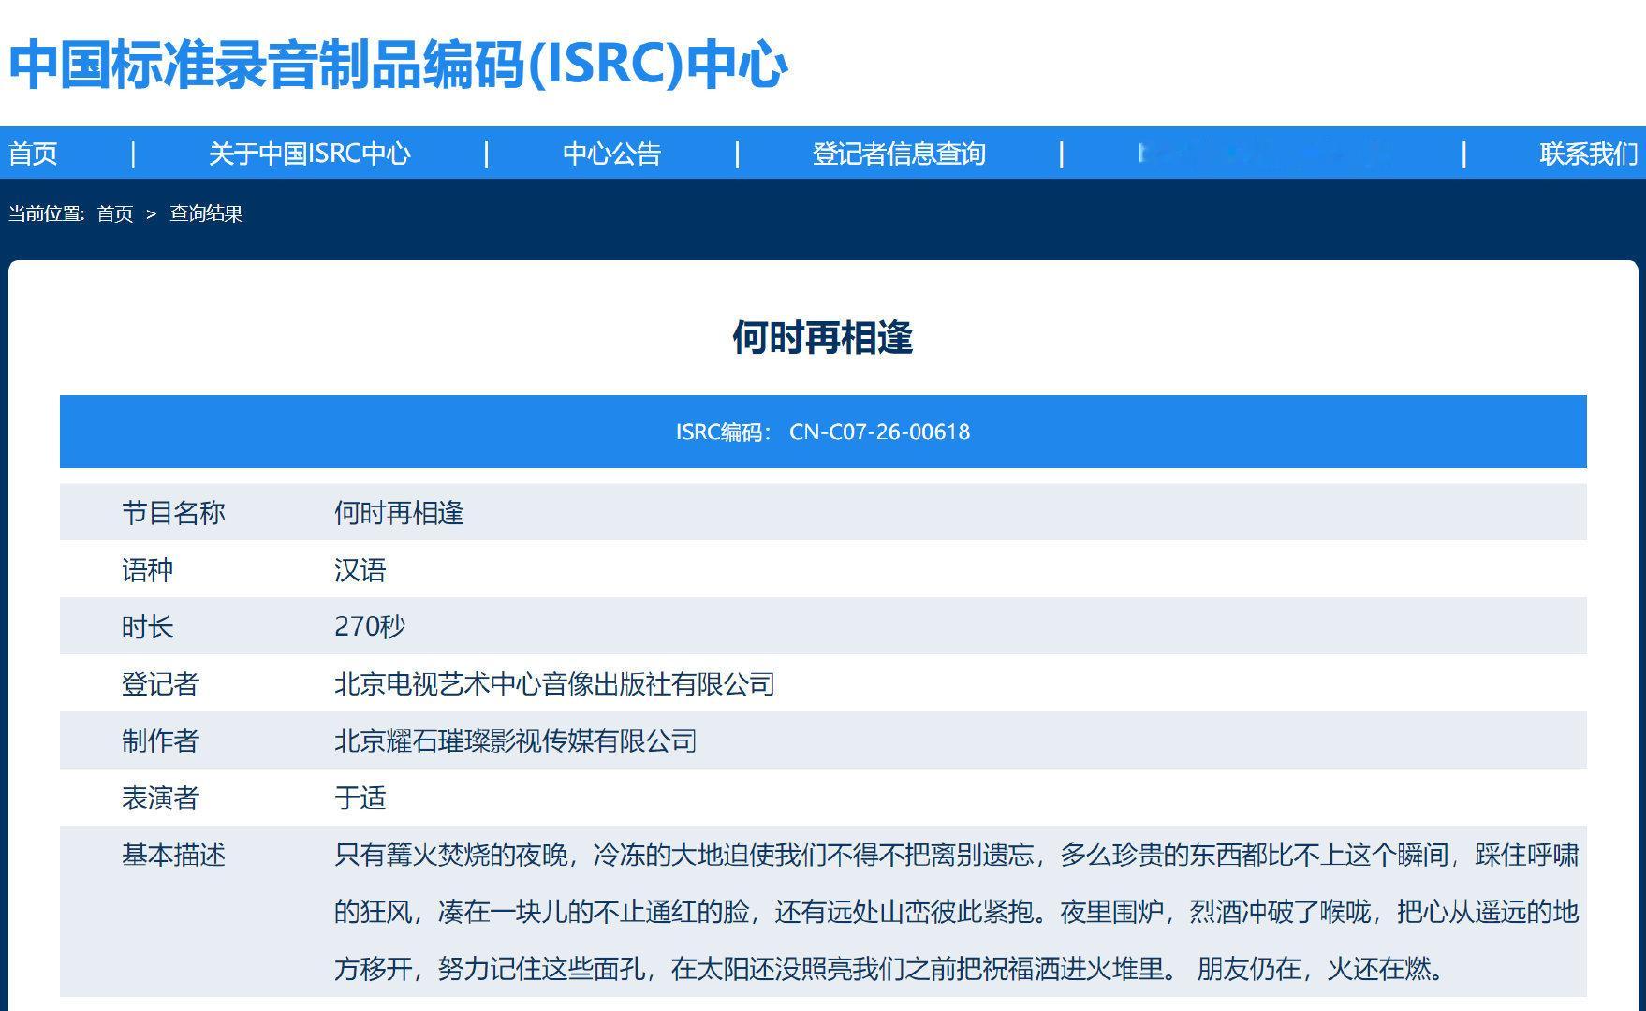Click the performer name 于适
Image resolution: width=1646 pixels, height=1011 pixels.
360,798
